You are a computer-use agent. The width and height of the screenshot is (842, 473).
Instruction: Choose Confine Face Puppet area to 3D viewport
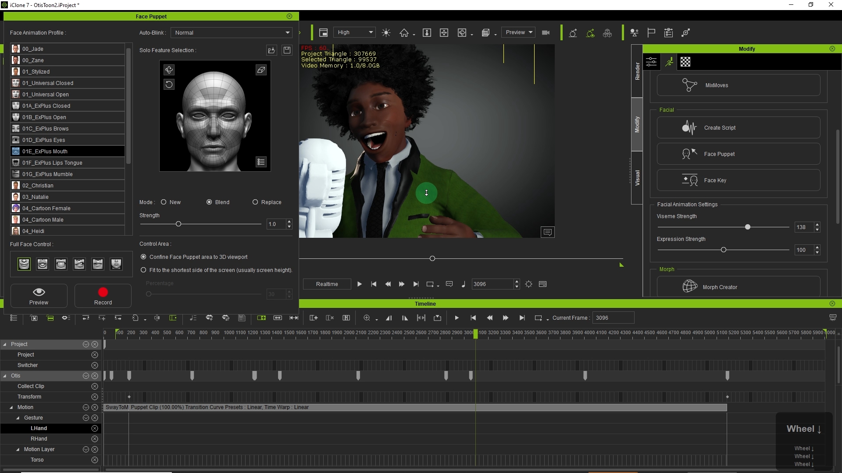[x=143, y=257]
